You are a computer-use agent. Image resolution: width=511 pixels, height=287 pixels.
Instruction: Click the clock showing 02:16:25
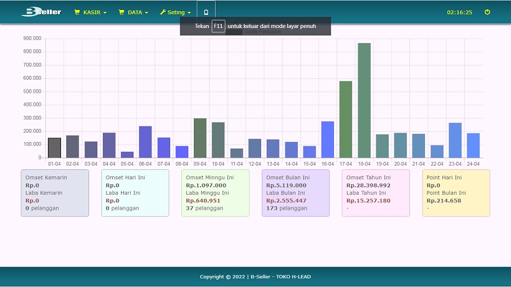(460, 12)
